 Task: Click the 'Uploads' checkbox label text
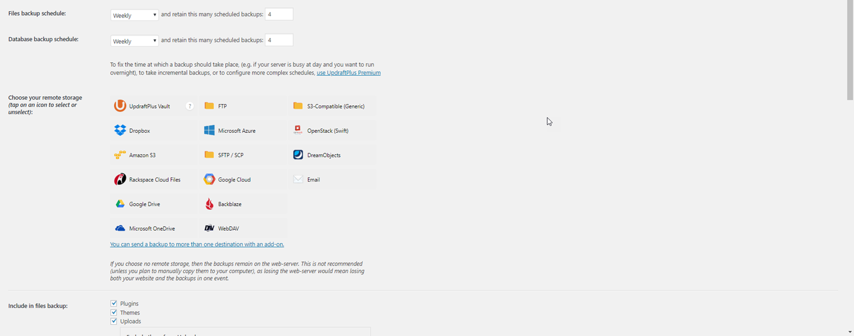point(131,321)
